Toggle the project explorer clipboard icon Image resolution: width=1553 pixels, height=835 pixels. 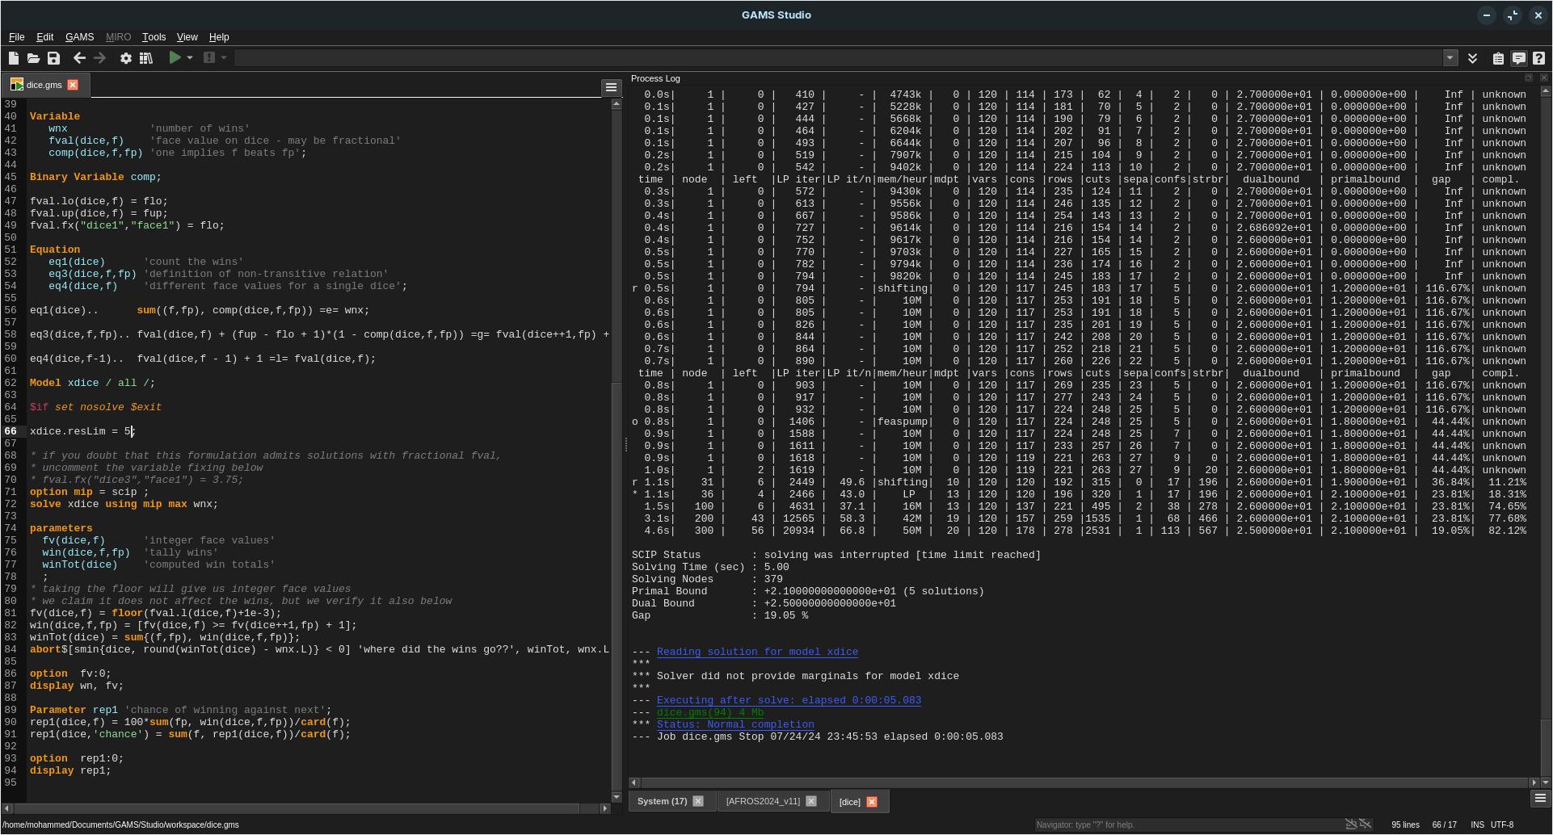pyautogui.click(x=1498, y=58)
